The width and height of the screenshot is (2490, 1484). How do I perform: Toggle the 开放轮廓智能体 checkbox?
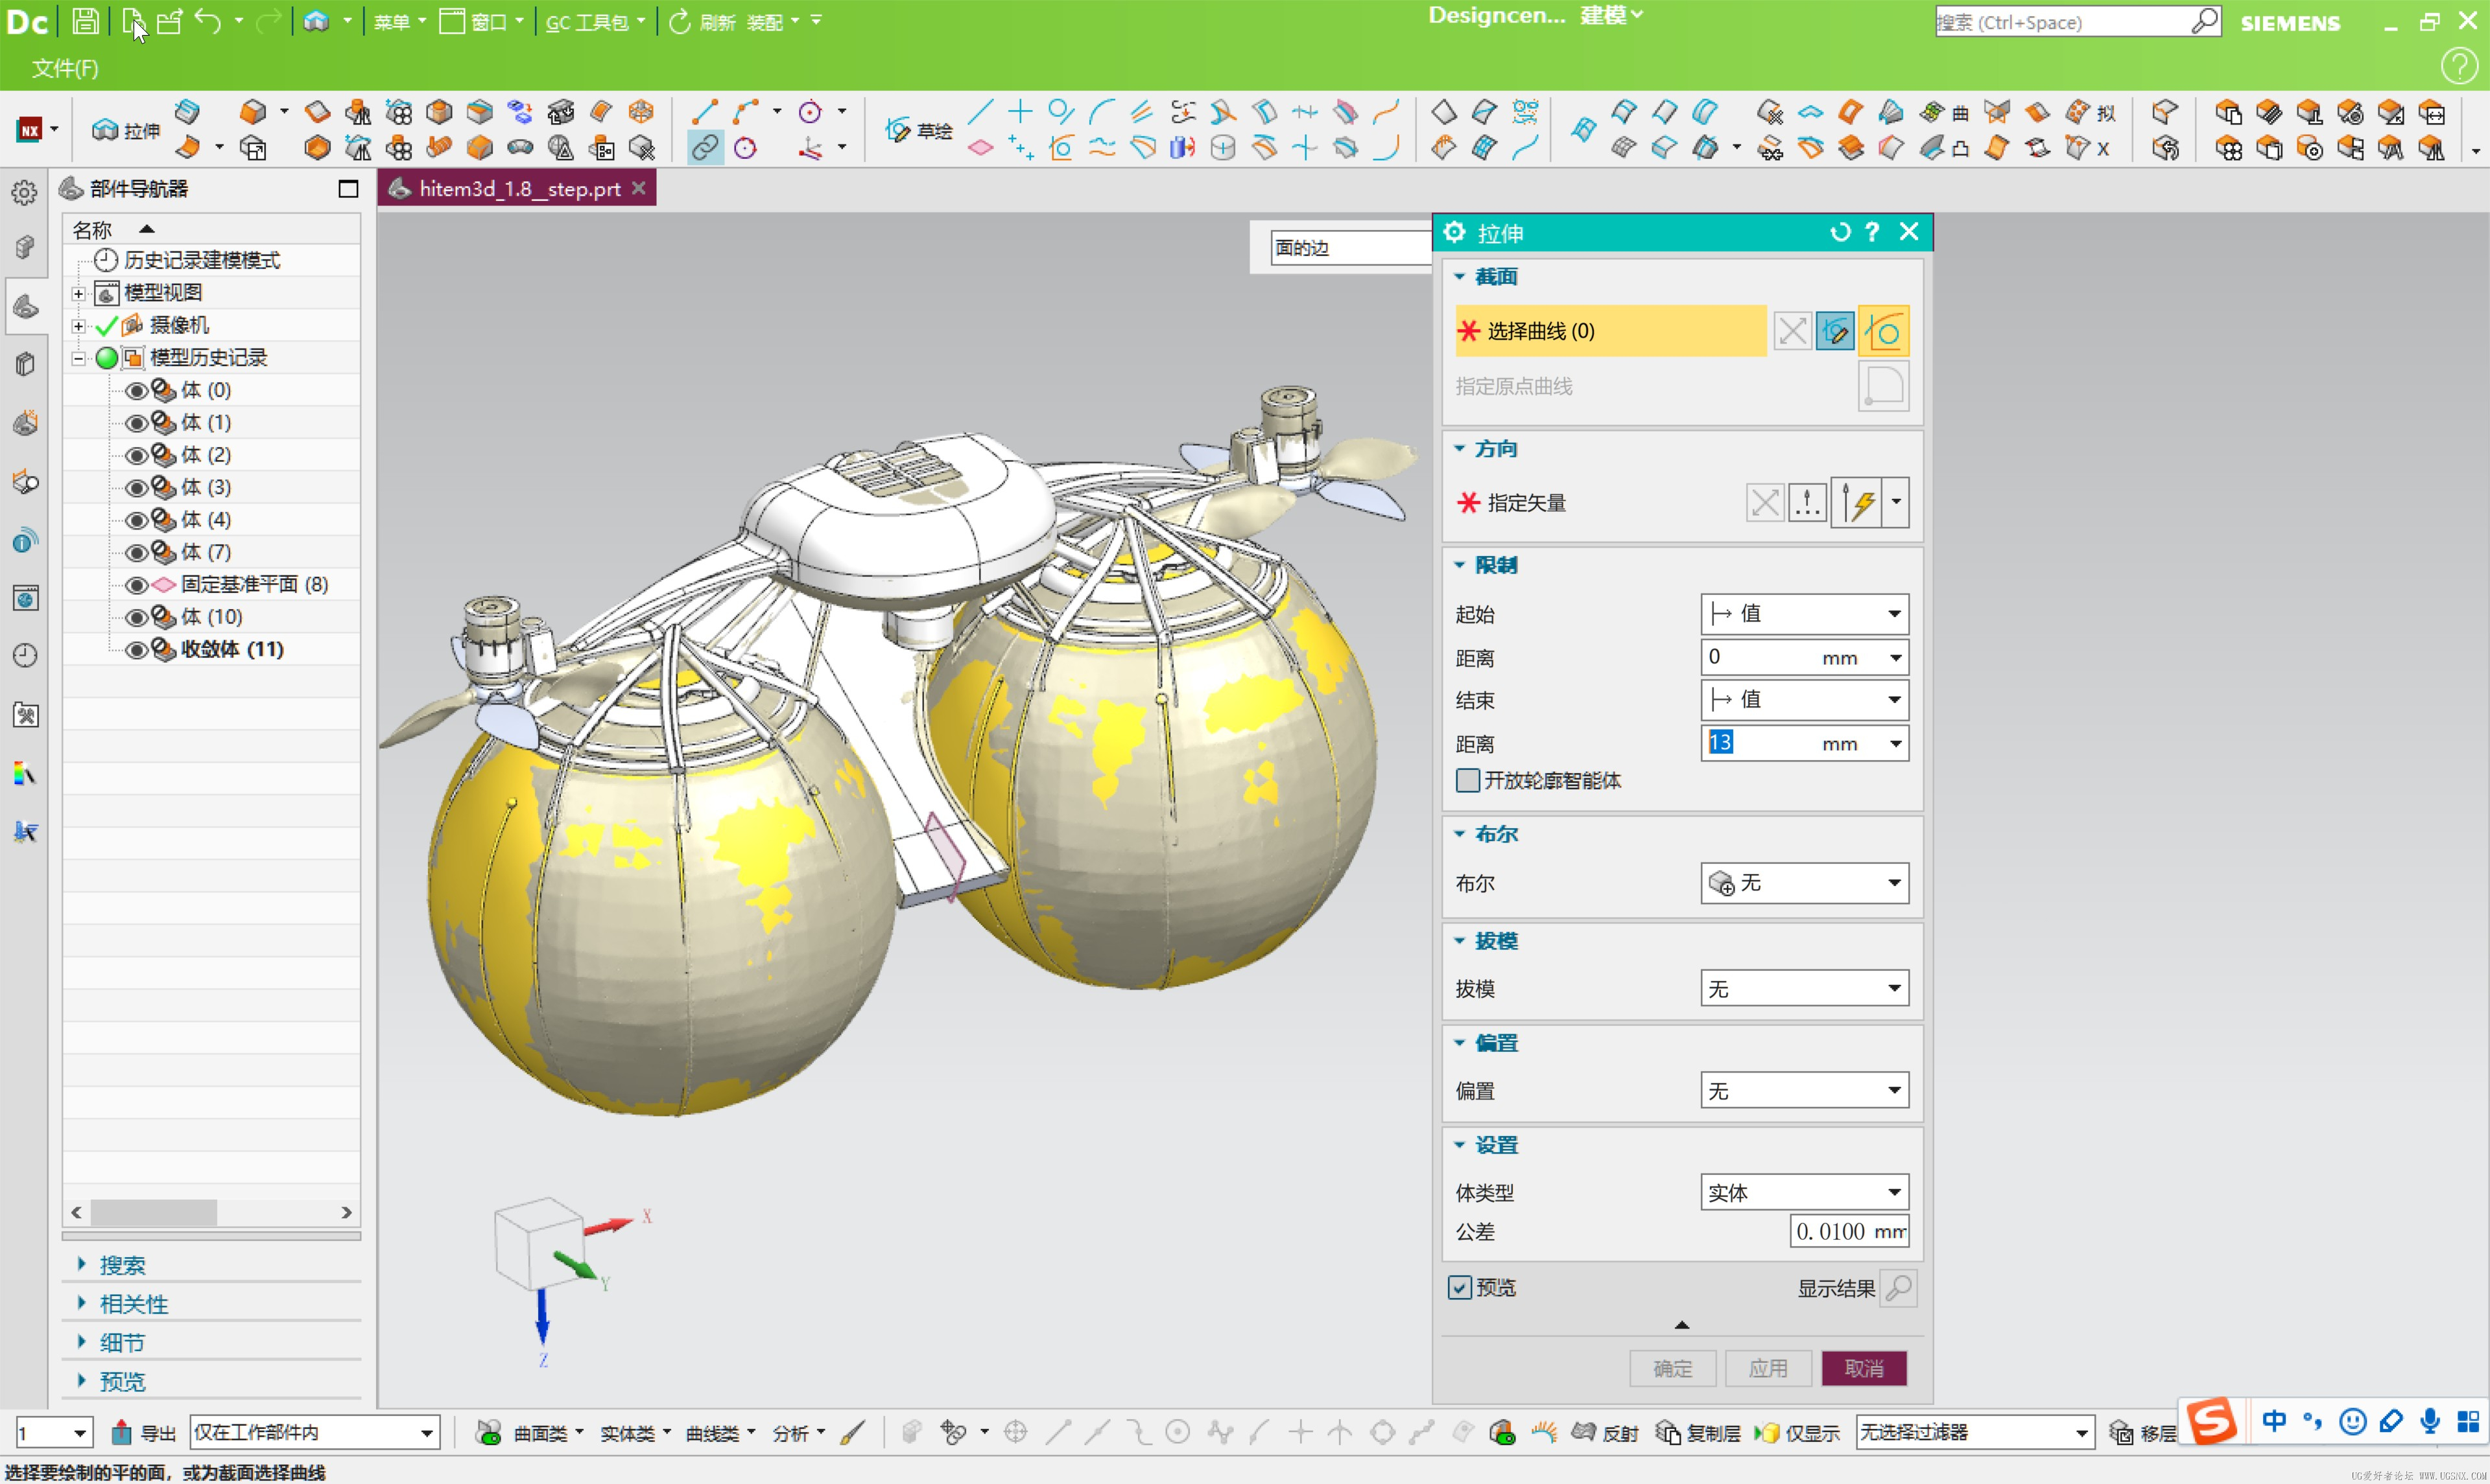[x=1467, y=780]
